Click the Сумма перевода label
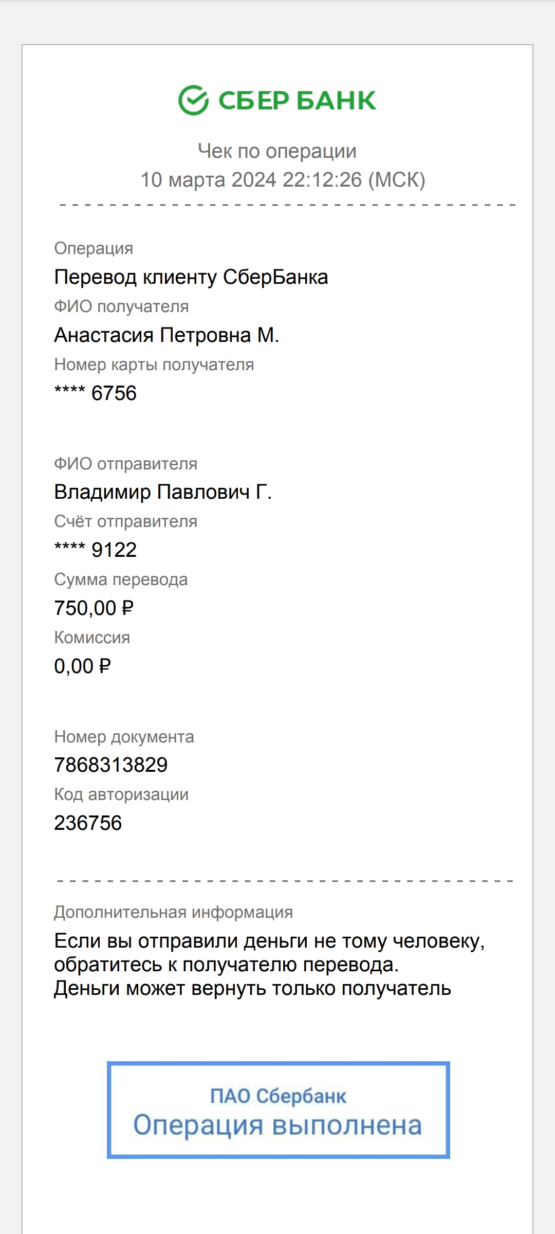 click(x=121, y=579)
